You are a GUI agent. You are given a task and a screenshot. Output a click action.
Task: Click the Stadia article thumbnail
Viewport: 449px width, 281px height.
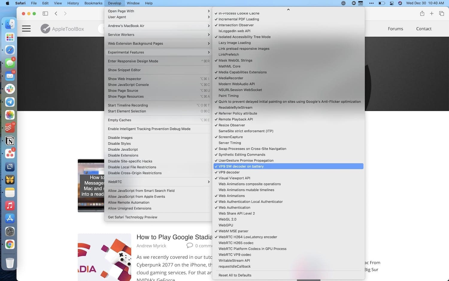click(104, 257)
